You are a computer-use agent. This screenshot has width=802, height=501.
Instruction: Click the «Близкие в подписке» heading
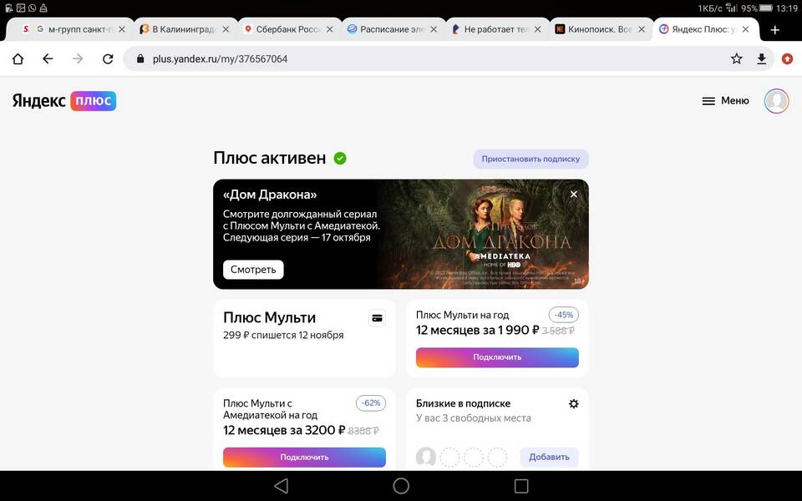point(464,403)
